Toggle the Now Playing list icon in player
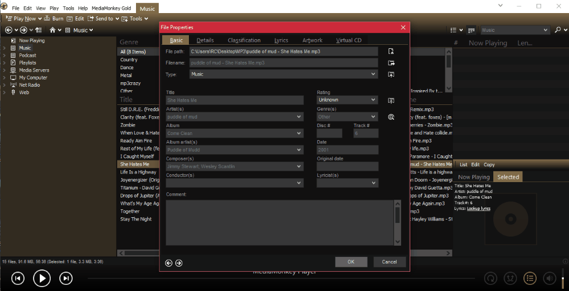 pyautogui.click(x=530, y=279)
